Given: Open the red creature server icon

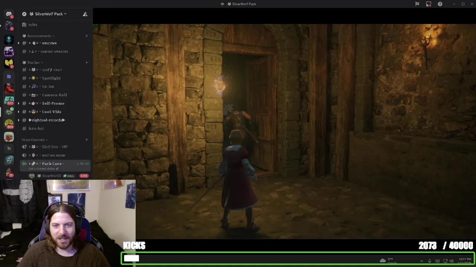Looking at the screenshot, I should (x=9, y=88).
